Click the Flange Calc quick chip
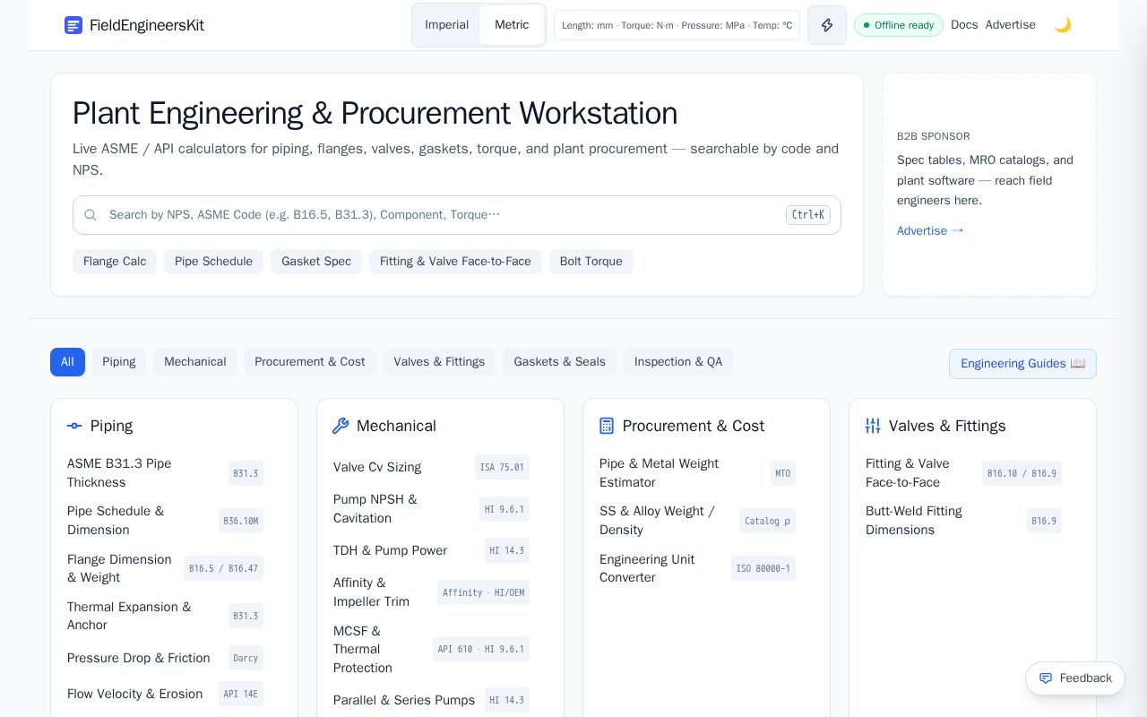This screenshot has width=1147, height=717. point(115,262)
